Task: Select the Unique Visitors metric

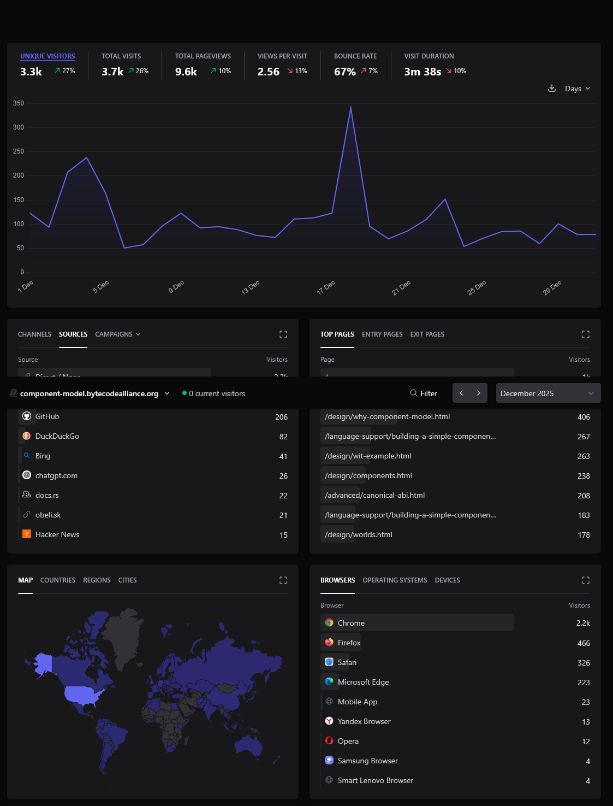Action: tap(47, 56)
